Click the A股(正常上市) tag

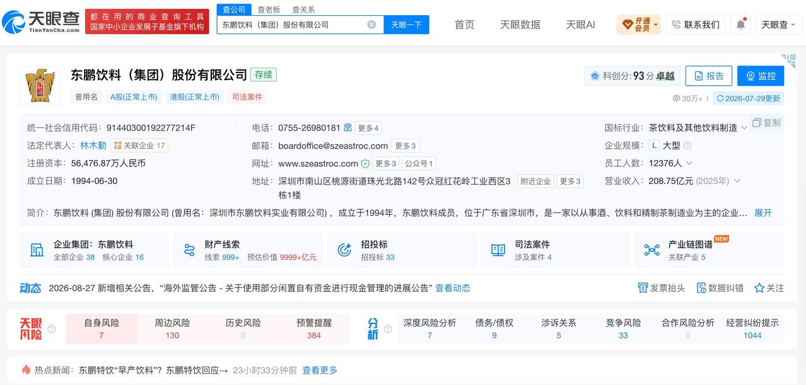[134, 97]
